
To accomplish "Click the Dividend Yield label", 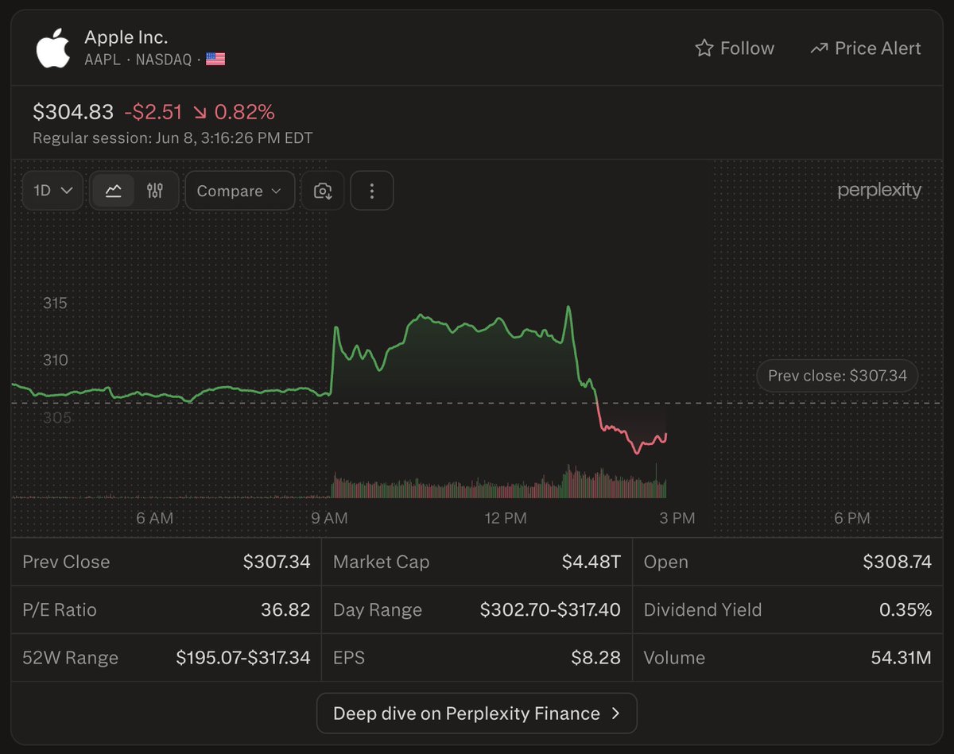I will pyautogui.click(x=703, y=609).
